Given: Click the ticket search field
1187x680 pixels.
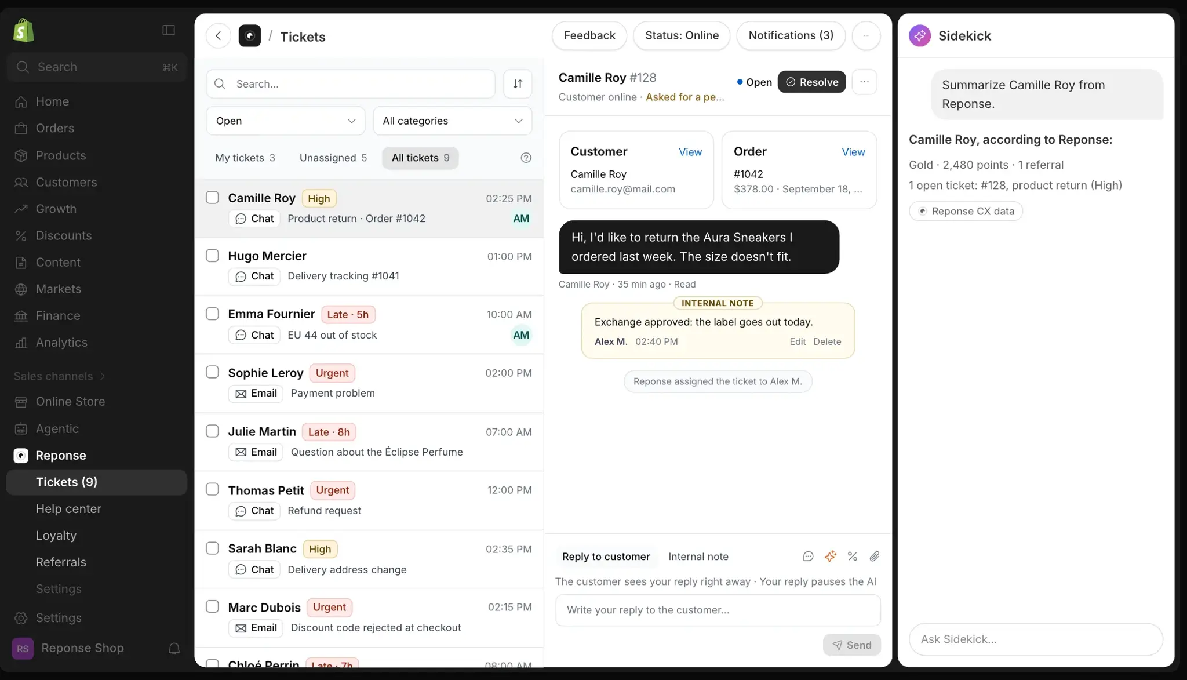Looking at the screenshot, I should point(351,84).
